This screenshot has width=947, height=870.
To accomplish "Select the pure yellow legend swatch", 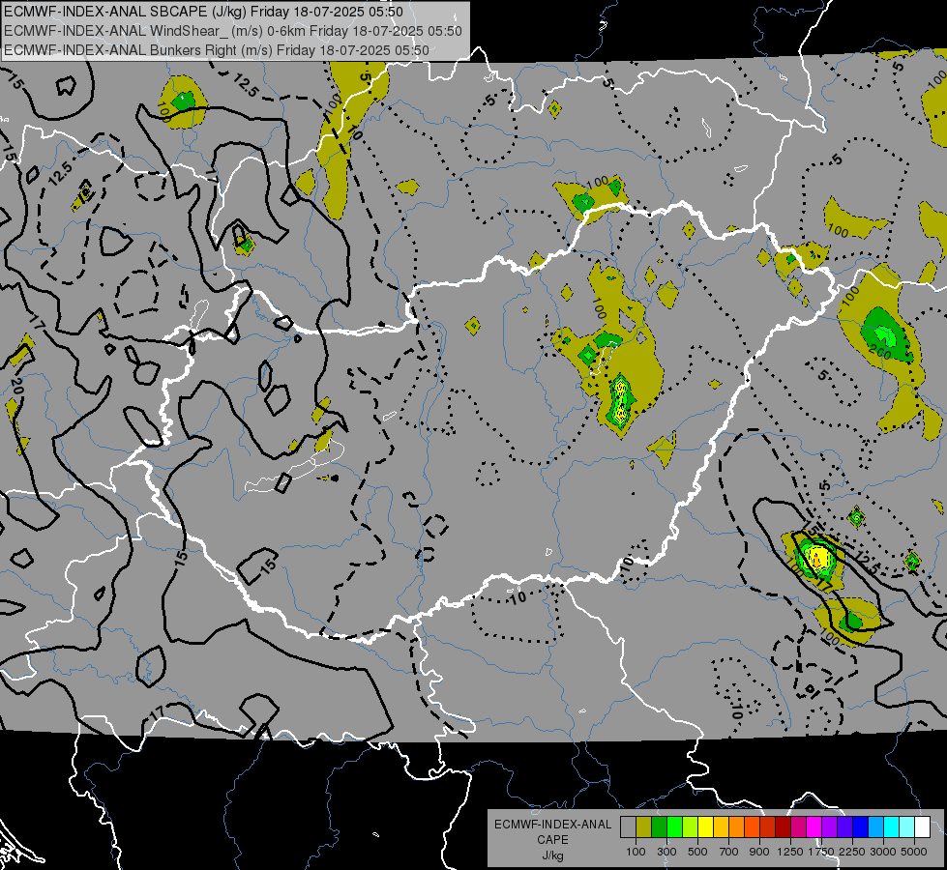I will pyautogui.click(x=705, y=827).
